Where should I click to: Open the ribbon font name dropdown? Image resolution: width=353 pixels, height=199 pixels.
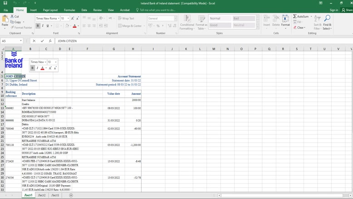(59, 19)
